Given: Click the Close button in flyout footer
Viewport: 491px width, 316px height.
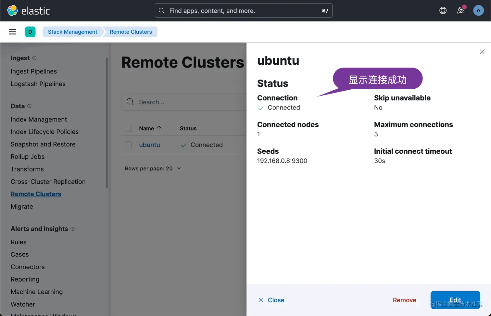Looking at the screenshot, I should coord(271,300).
